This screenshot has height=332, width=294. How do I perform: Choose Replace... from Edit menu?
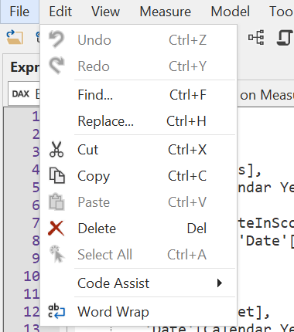(x=138, y=121)
